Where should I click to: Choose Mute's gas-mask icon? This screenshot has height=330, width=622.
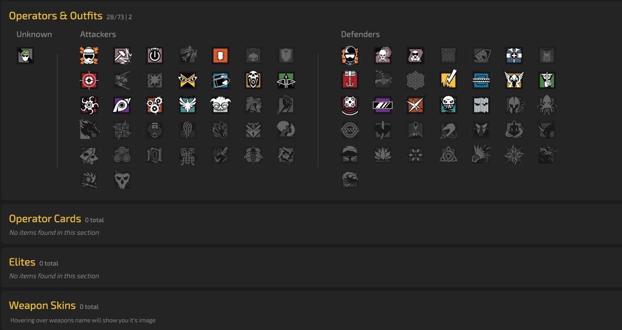click(x=415, y=56)
